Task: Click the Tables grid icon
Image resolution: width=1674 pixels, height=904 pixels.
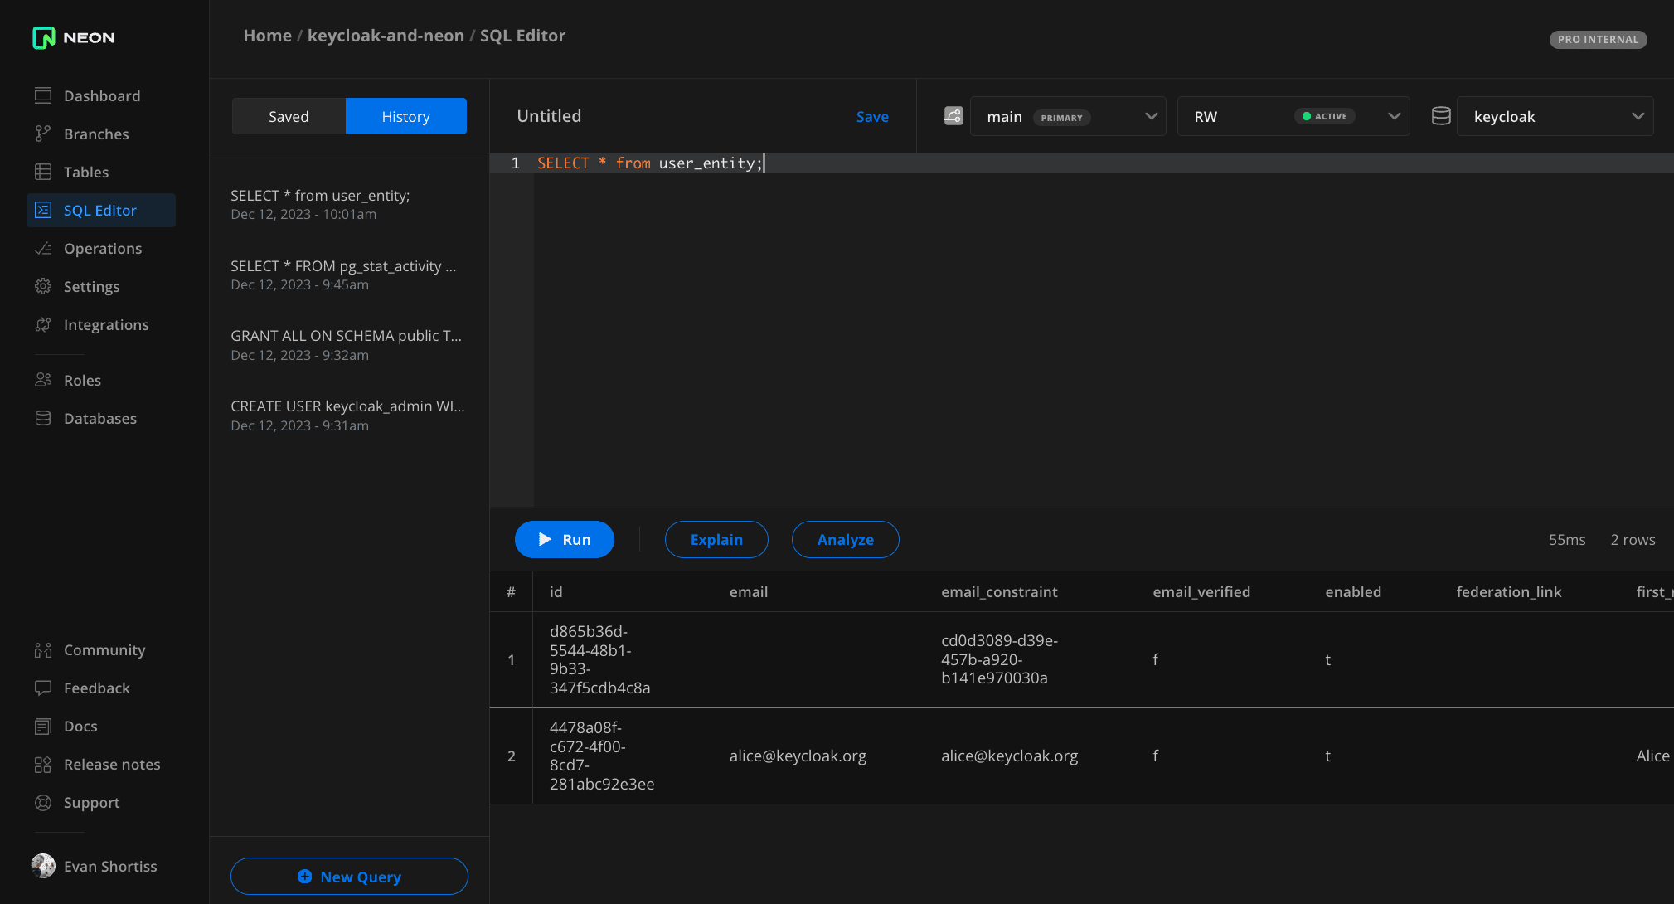Action: [x=43, y=173]
